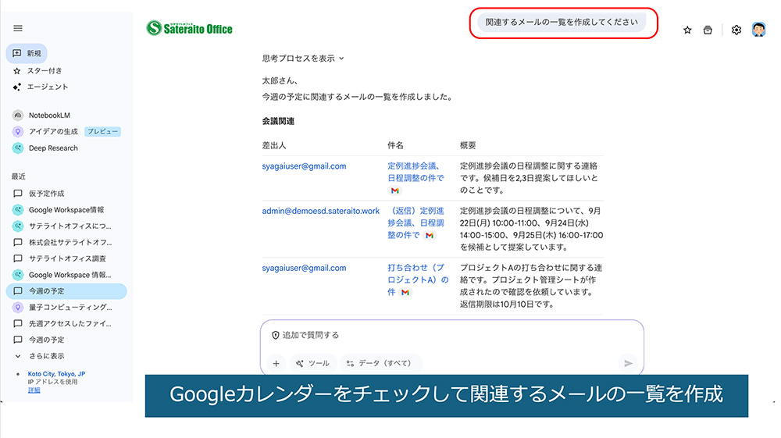Click the user profile avatar
The width and height of the screenshot is (781, 438).
[x=758, y=30]
